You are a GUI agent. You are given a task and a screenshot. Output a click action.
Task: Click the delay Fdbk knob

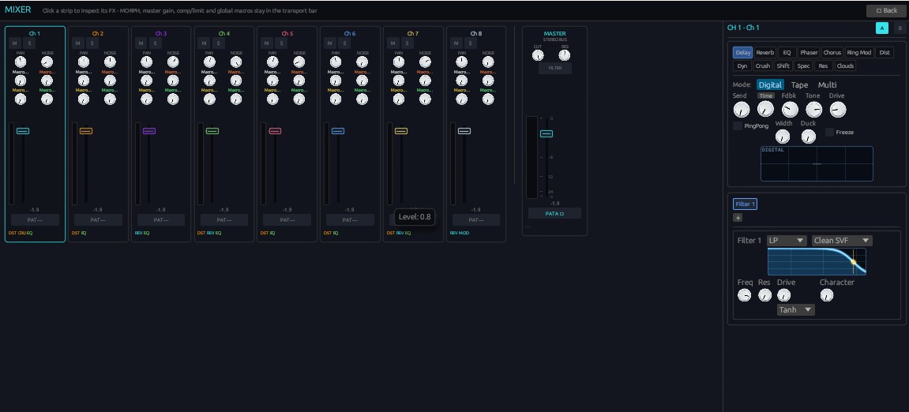(790, 110)
